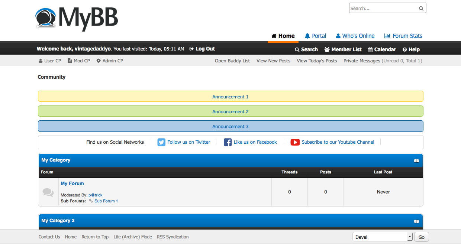Open Sub Forum 1 link

[x=106, y=201]
